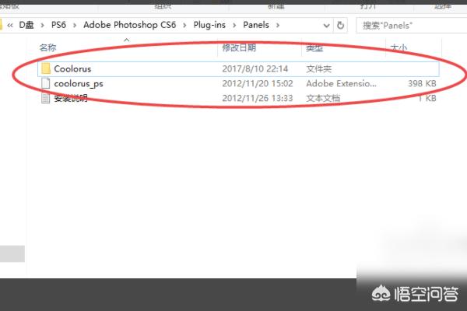Viewport: 467px width, 311px height.
Task: Click the Adobe Extensio... type cell
Action: point(342,84)
